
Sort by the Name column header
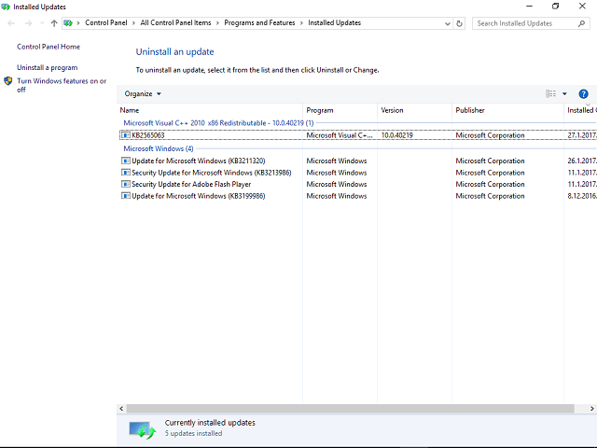(210, 110)
